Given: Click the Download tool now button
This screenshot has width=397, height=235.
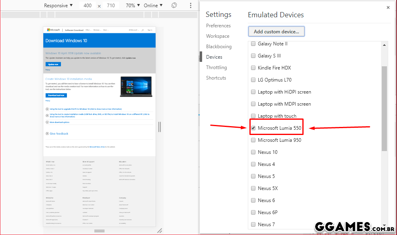Looking at the screenshot, I should 56,95.
